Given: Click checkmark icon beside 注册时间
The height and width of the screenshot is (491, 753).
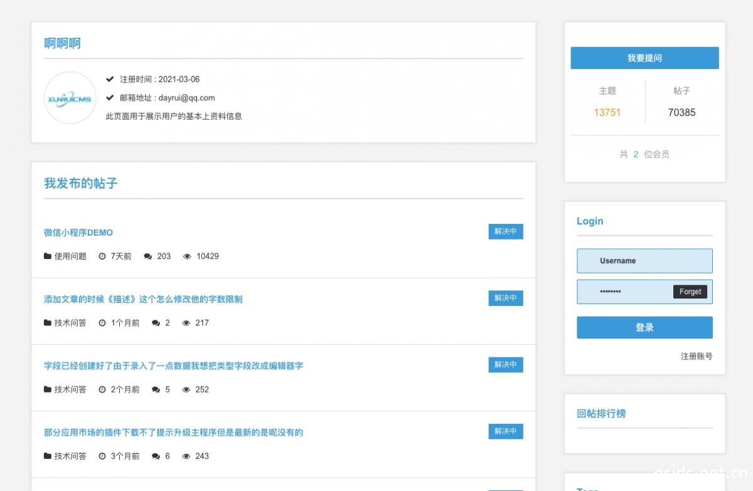Looking at the screenshot, I should point(110,79).
